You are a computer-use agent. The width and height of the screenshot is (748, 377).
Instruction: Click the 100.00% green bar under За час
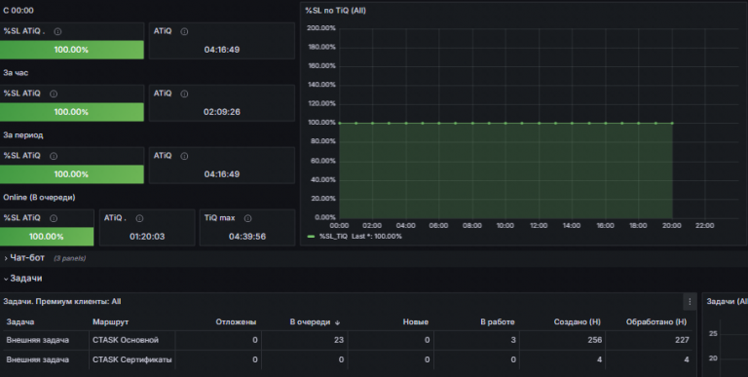click(x=71, y=112)
